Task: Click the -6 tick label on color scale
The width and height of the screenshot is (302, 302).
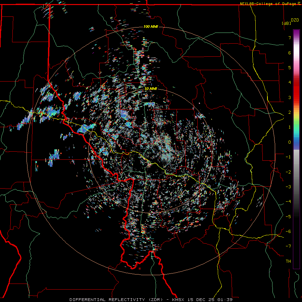Action: [x=288, y=231]
